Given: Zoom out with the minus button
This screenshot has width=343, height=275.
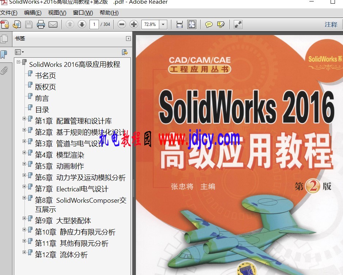Looking at the screenshot, I should click(122, 24).
